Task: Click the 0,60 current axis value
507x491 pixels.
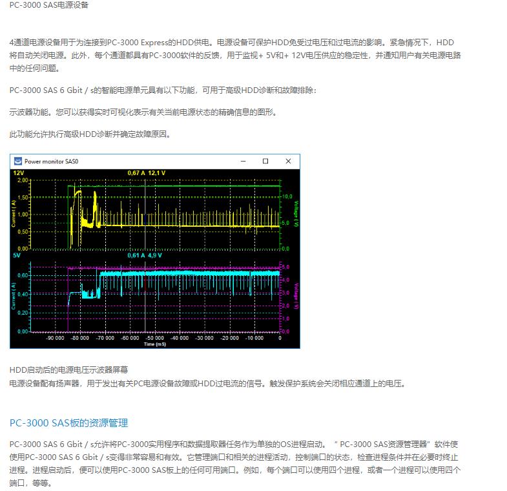Action: (x=23, y=275)
